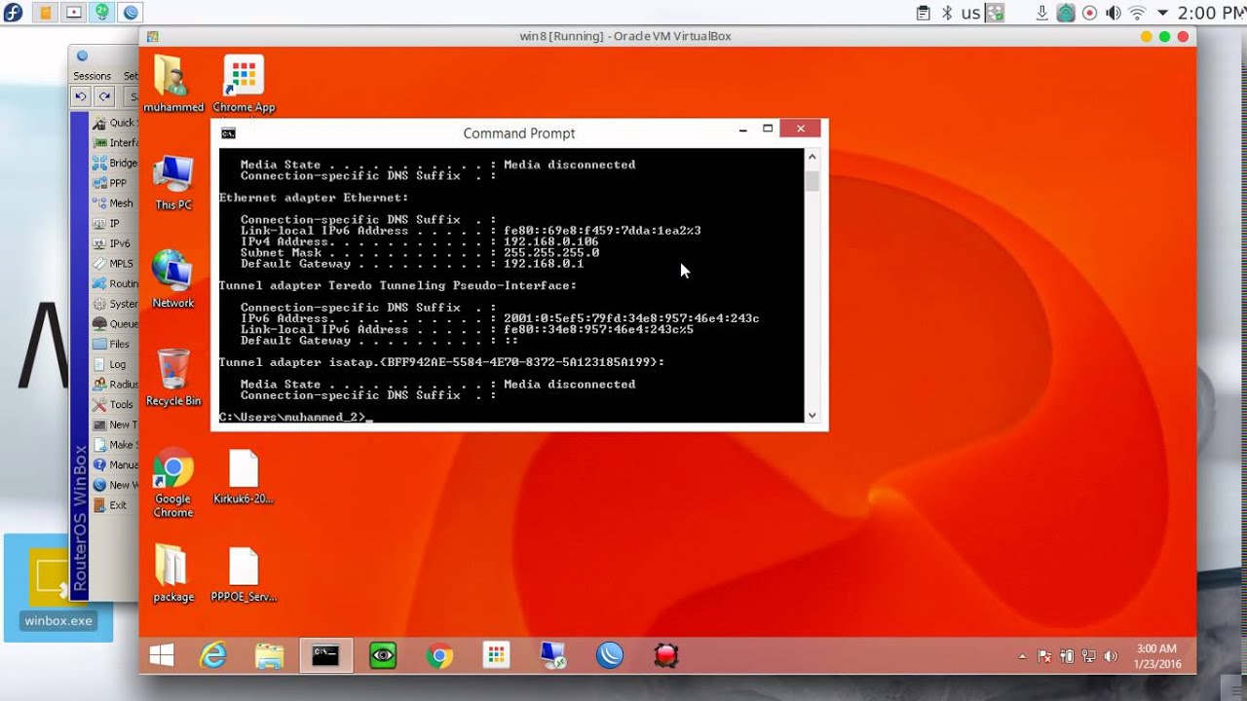Screen dimensions: 1247x701
Task: Click the WinBox redo arrow button
Action: click(x=104, y=96)
